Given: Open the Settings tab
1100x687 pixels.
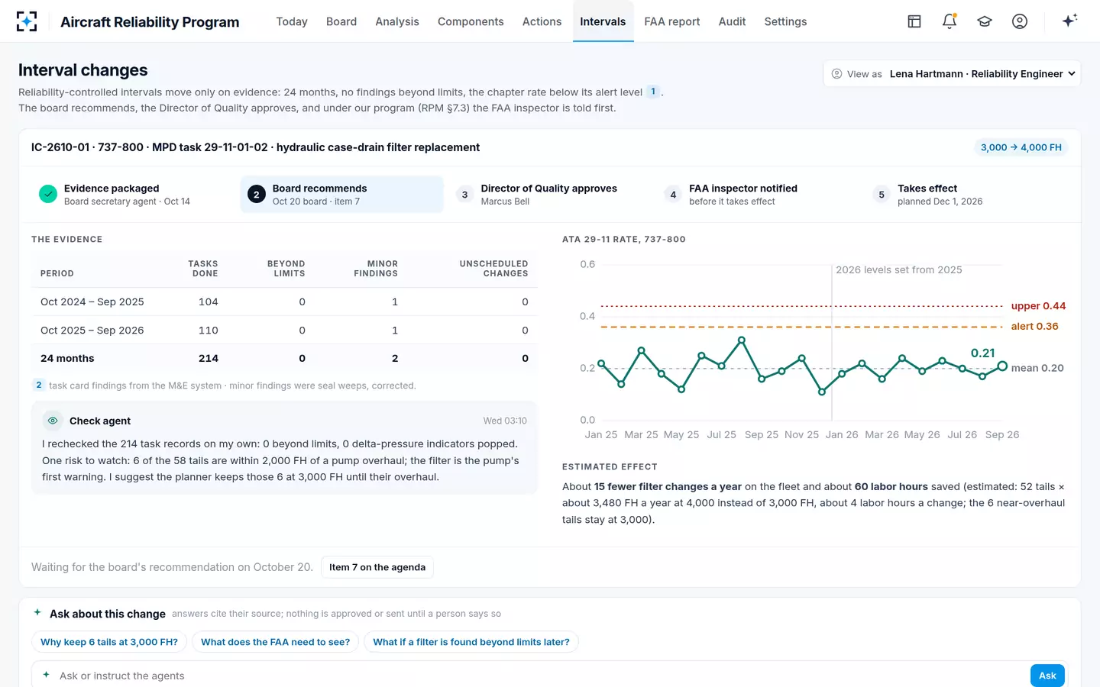Looking at the screenshot, I should tap(785, 21).
